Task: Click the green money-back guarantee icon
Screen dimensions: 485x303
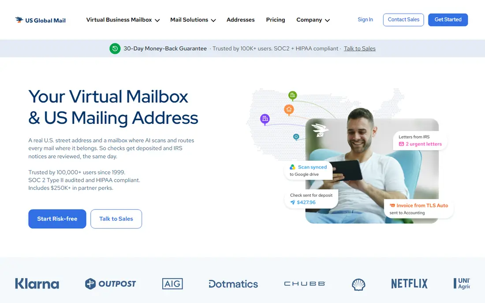Action: coord(115,48)
